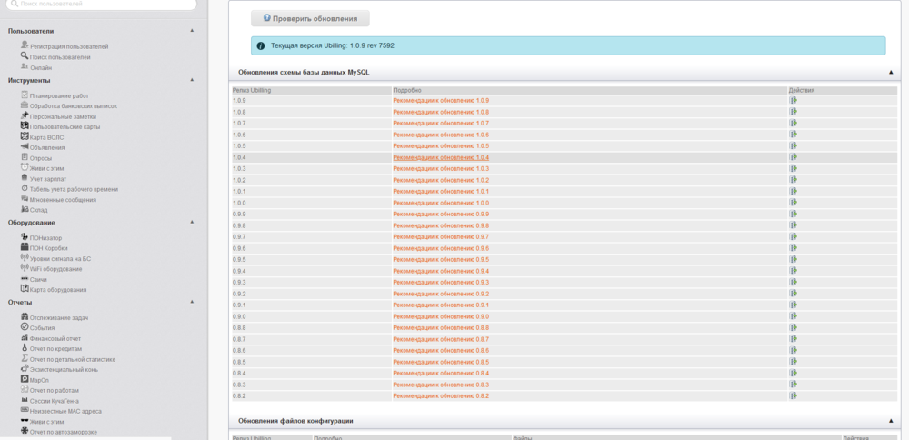Click the apply-update icon for release 1.0.9
The image size is (909, 440).
793,101
